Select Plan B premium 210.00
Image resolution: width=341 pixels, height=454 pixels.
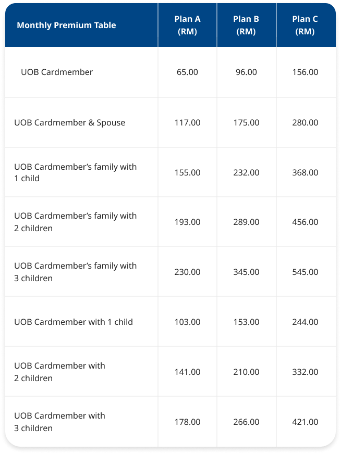[x=246, y=372]
